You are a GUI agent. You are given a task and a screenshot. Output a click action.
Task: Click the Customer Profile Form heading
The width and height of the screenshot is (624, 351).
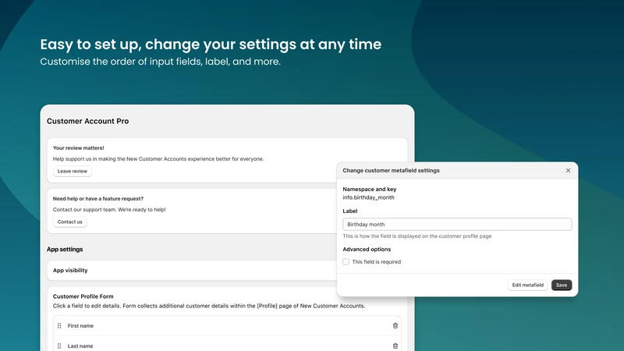[83, 296]
